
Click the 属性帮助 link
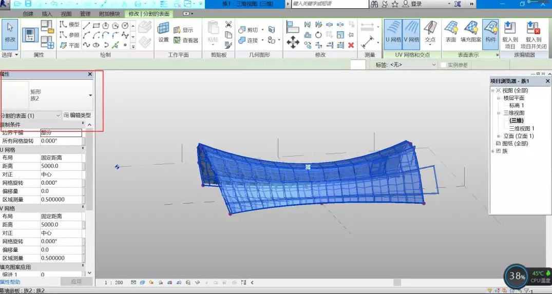click(x=11, y=282)
